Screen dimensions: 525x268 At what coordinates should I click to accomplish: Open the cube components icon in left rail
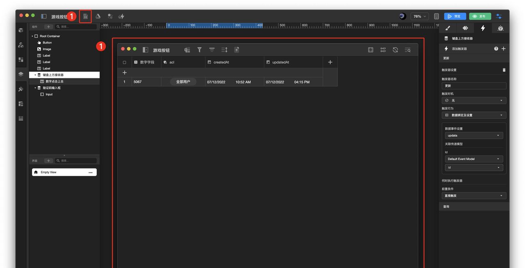point(21,30)
